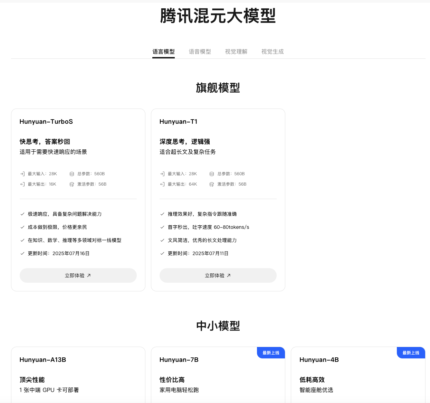Click the 中小模型 section heading
Screen dimensions: 430x403
coord(218,326)
